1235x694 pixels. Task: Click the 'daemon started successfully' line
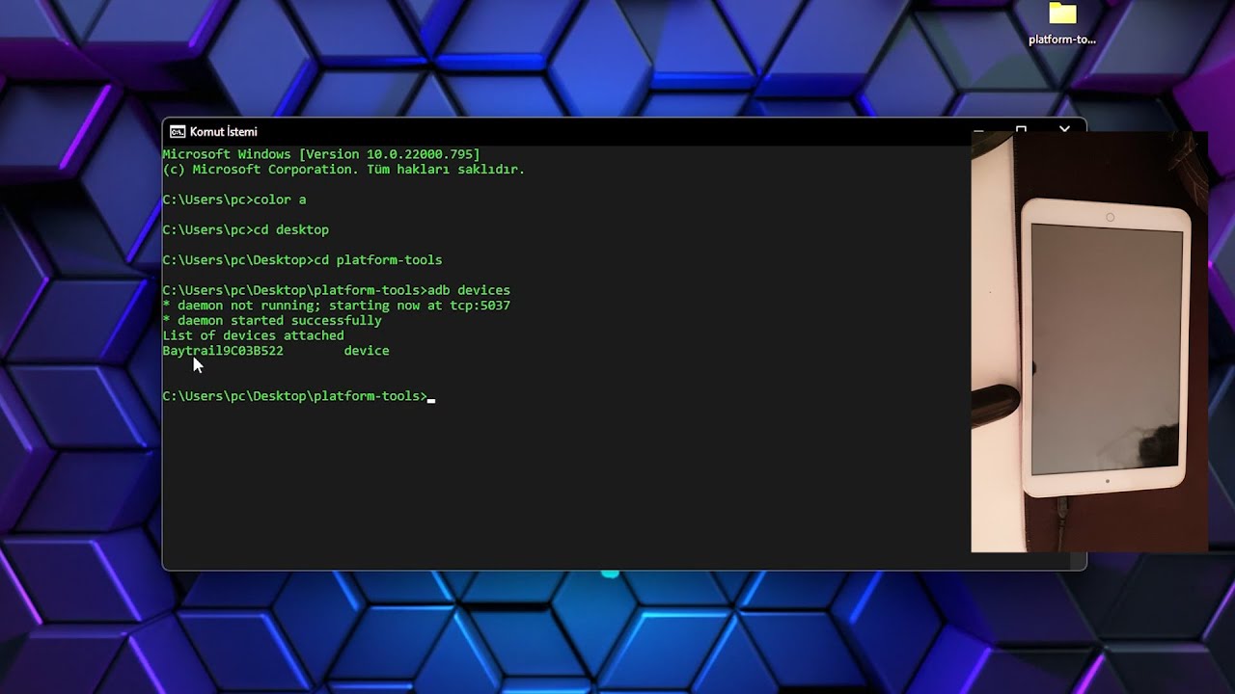click(x=272, y=320)
